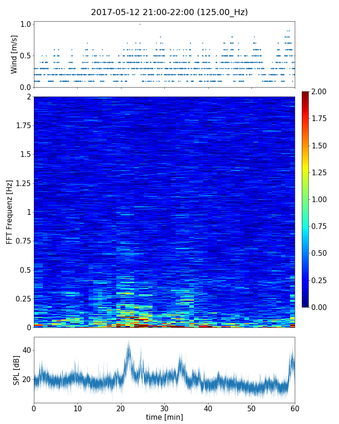The image size is (339, 424).
Task: Click the SPL rise at the 60-minute end
Action: (292, 359)
